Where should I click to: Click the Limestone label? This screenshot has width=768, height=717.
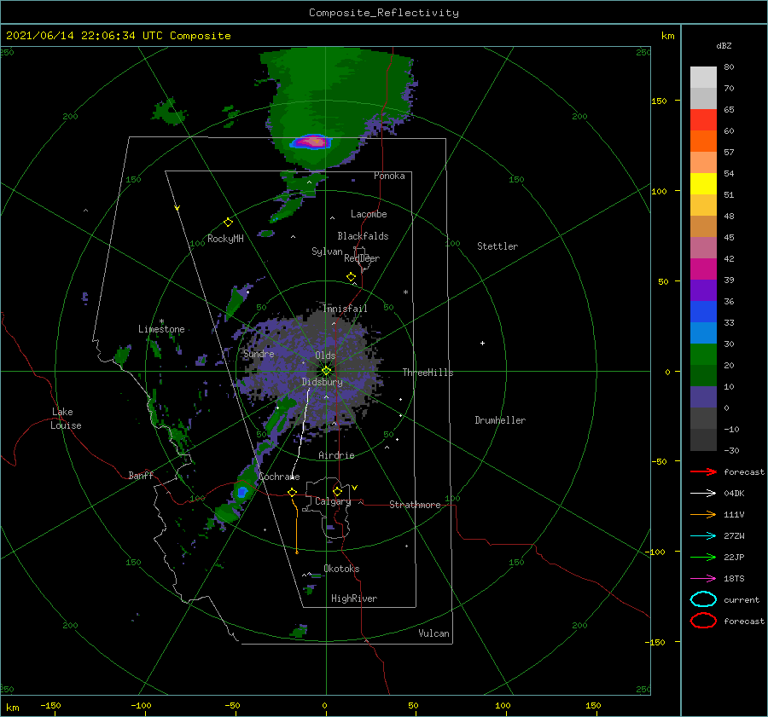point(161,329)
